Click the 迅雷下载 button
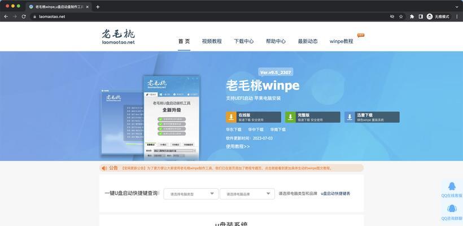463x226 pixels. coord(372,117)
